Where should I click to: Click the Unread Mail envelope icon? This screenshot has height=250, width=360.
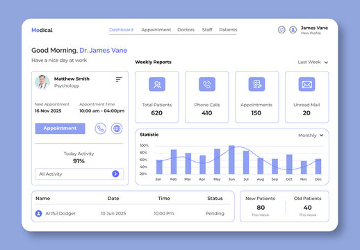(306, 84)
